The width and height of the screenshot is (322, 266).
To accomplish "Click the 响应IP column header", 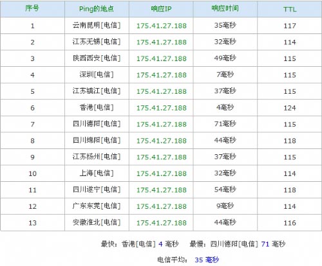I will click(x=161, y=9).
